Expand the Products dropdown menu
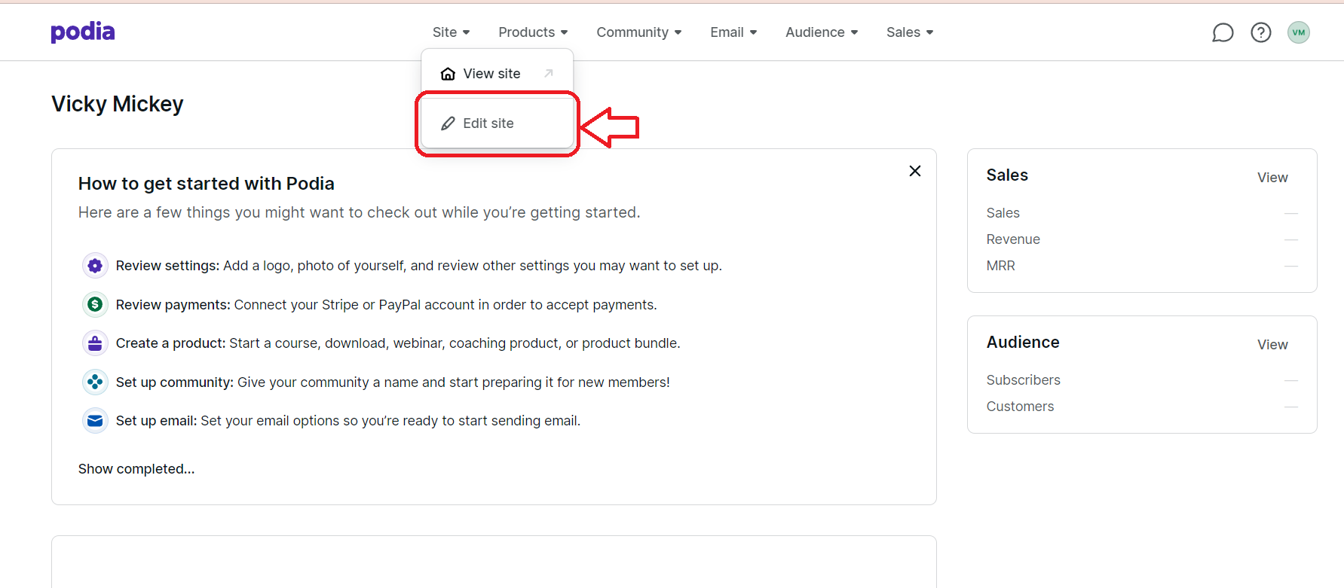 (x=533, y=32)
